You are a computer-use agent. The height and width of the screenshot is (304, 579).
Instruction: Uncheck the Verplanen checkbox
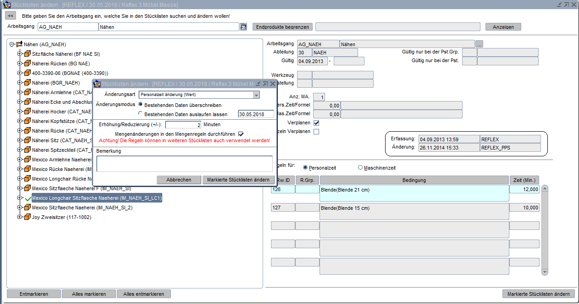[316, 123]
